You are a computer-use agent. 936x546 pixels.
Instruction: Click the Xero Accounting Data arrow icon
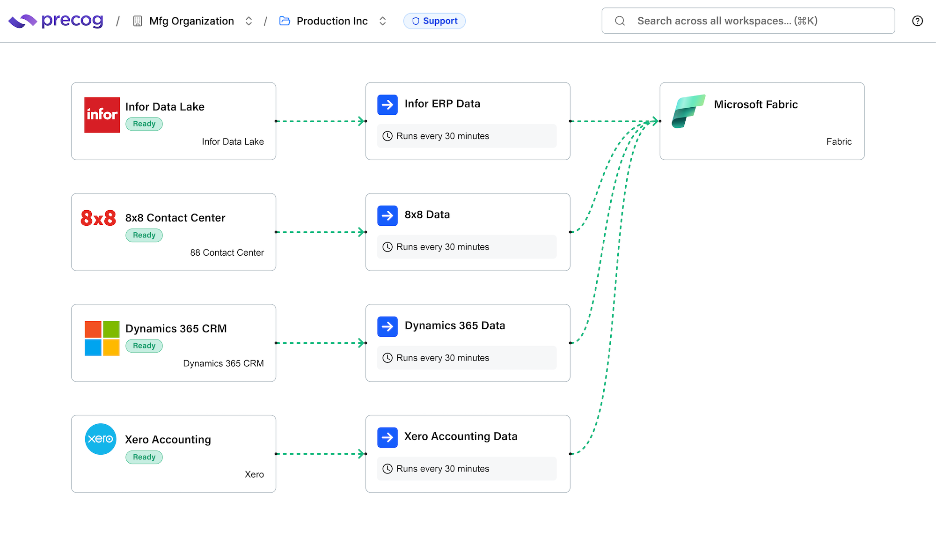pyautogui.click(x=388, y=437)
